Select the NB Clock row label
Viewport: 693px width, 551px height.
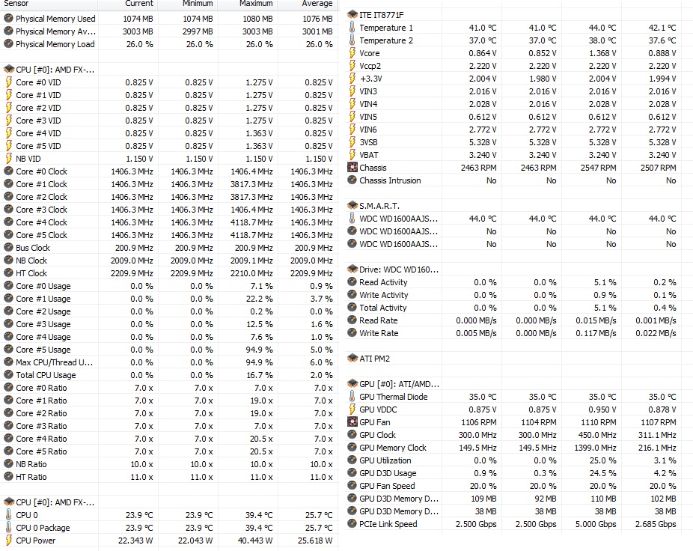(31, 261)
